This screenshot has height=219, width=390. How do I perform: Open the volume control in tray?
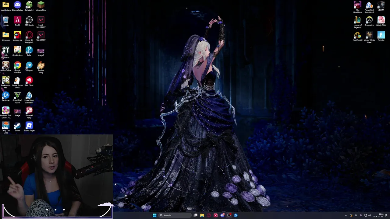370,215
